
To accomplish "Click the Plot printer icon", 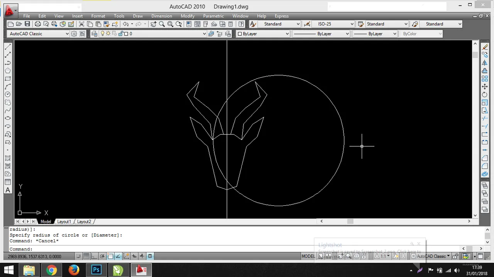I will pyautogui.click(x=38, y=24).
